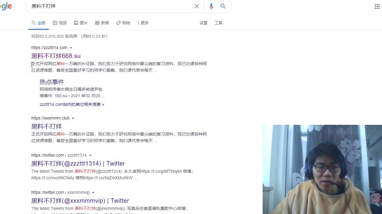Open the 黑料不打烊668.su result link
Viewport: 382px width, 214px height.
[x=56, y=56]
